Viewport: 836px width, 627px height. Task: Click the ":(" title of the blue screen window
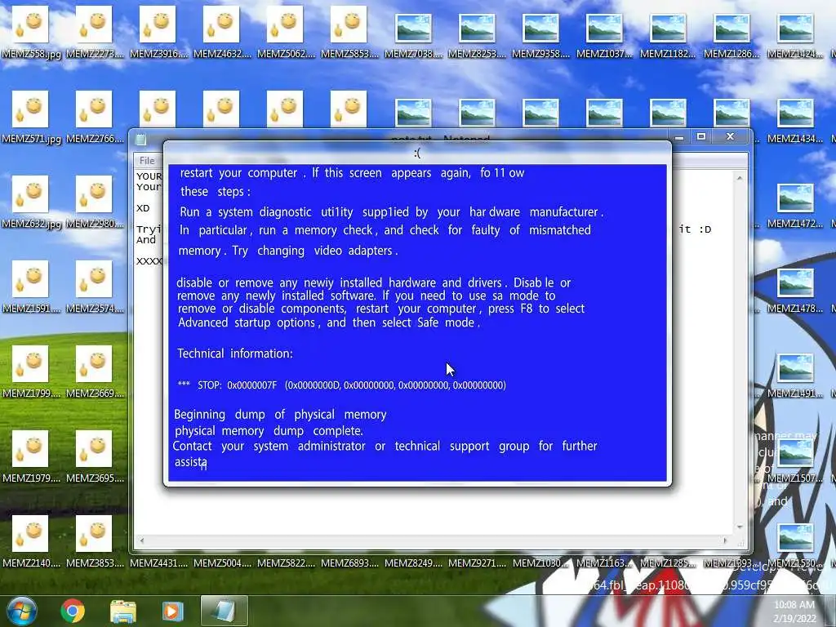417,153
